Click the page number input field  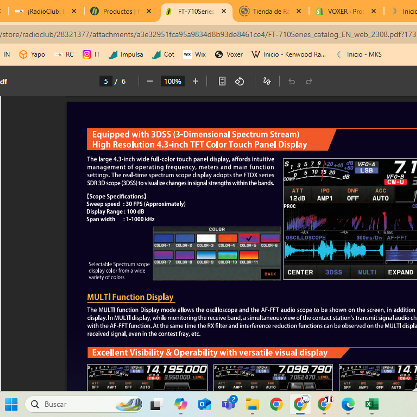click(106, 81)
